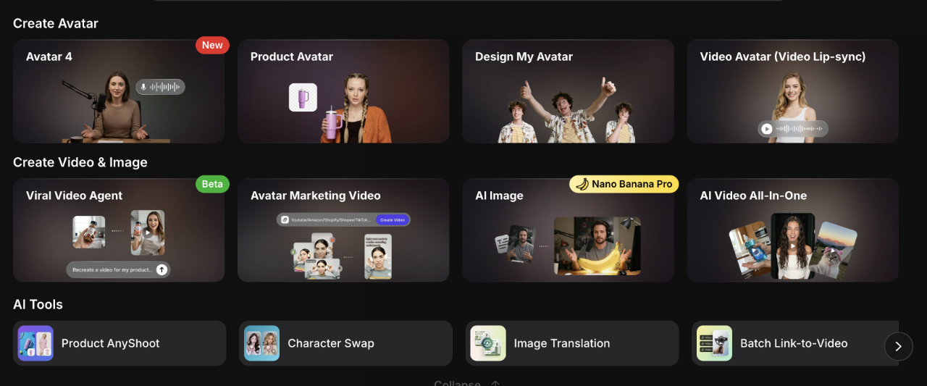
Task: Open the Avatar 4 card
Action: click(x=119, y=91)
